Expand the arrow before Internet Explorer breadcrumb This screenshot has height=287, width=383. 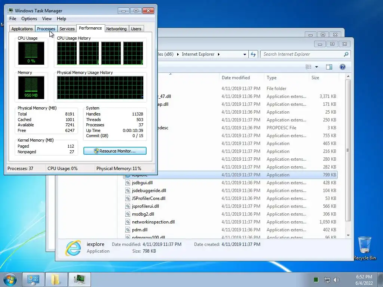pyautogui.click(x=178, y=54)
